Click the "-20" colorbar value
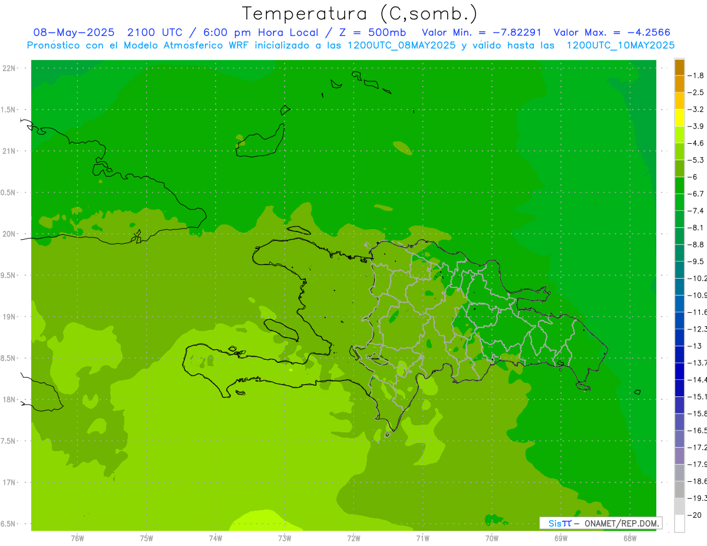Image resolution: width=707 pixels, height=546 pixels. pos(694,515)
